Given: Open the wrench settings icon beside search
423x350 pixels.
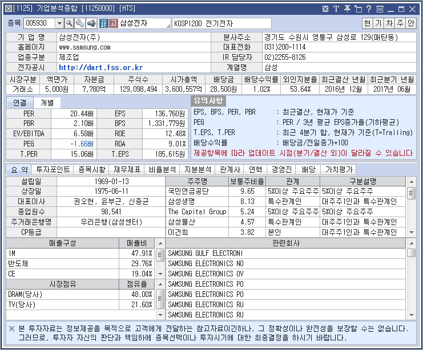Looking at the screenshot, I should pos(79,23).
